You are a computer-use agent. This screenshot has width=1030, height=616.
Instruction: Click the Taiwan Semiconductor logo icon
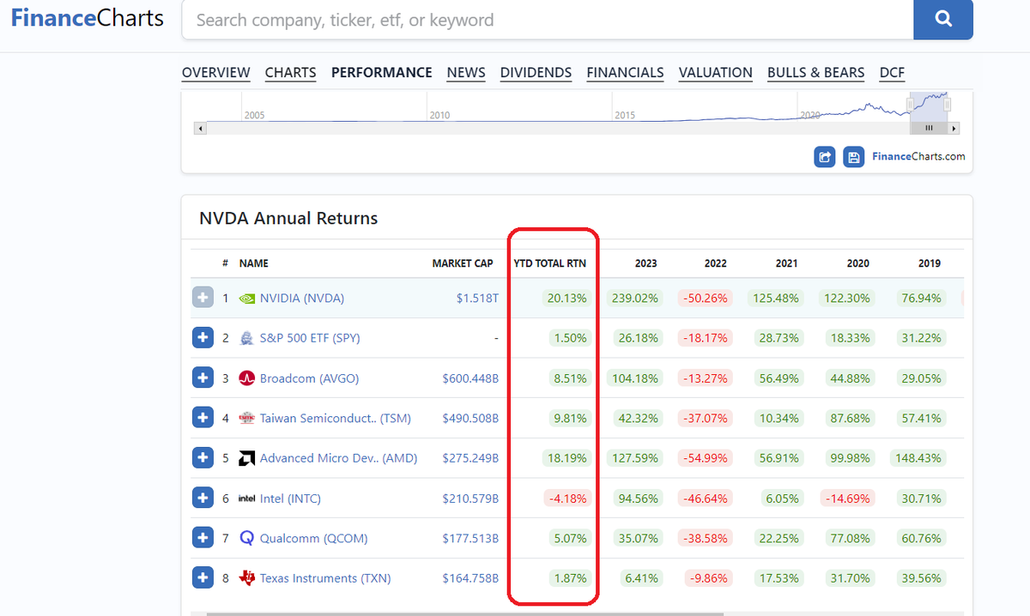[247, 419]
